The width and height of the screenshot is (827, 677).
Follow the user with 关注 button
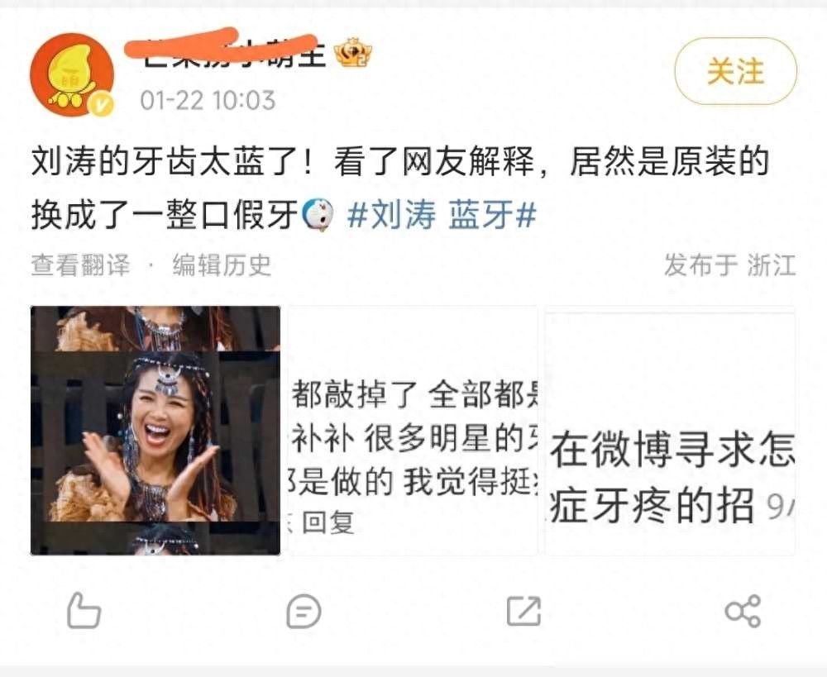736,72
